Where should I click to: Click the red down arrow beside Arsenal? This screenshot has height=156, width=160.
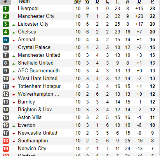[x=14, y=40]
